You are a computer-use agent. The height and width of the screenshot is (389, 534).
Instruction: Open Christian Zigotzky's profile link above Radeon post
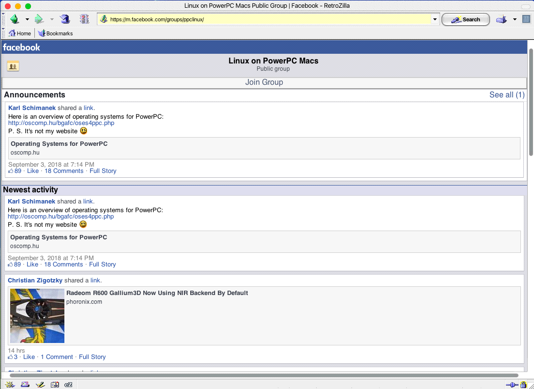35,280
